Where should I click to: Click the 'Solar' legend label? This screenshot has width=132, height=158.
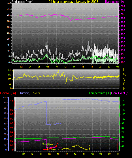point(37,93)
